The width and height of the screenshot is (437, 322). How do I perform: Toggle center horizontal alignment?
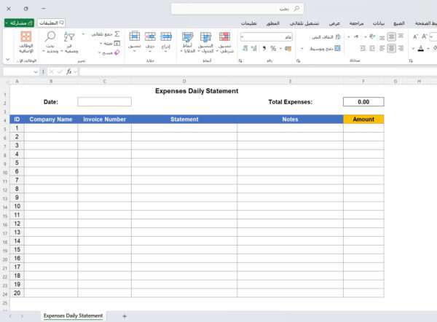tap(392, 48)
